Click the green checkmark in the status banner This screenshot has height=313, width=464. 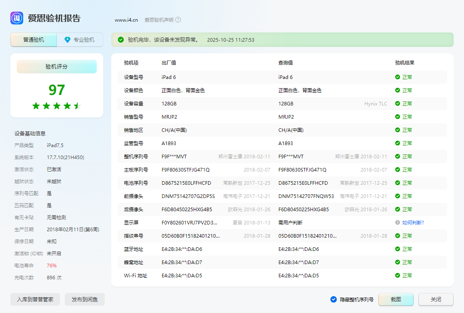tap(121, 40)
